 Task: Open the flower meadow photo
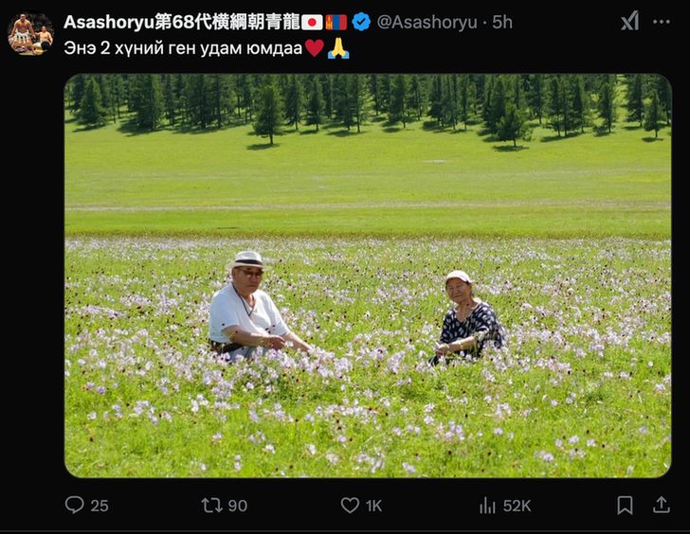(368, 276)
